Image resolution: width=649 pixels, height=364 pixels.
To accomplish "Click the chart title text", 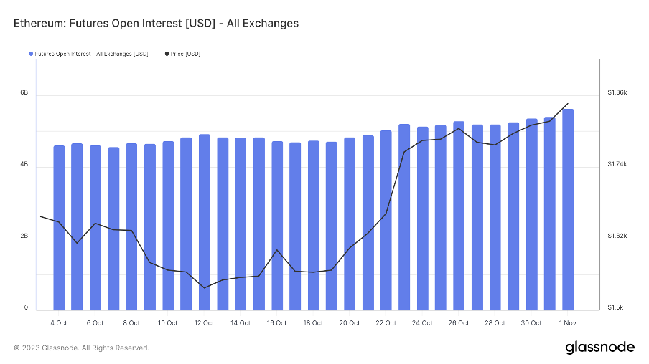I will point(156,24).
